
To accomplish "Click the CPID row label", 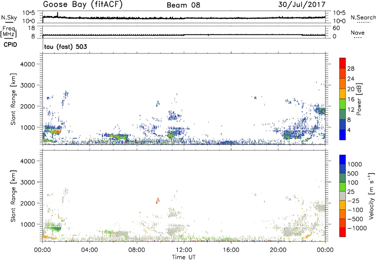I will pyautogui.click(x=10, y=45).
